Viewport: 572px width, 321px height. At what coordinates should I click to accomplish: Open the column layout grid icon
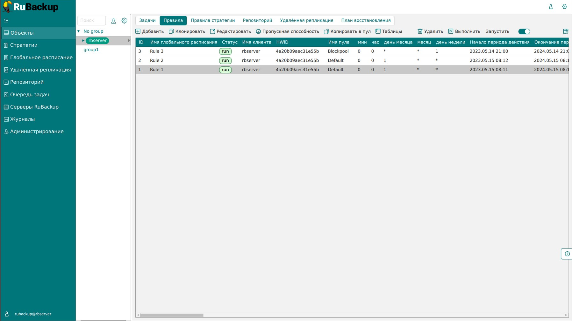pyautogui.click(x=565, y=31)
